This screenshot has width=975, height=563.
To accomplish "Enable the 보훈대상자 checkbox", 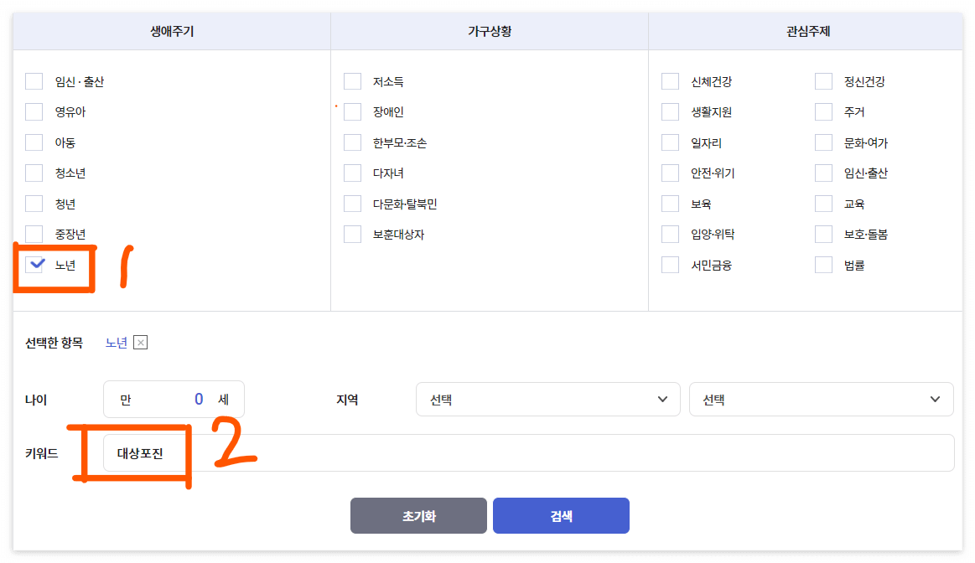I will (x=352, y=234).
